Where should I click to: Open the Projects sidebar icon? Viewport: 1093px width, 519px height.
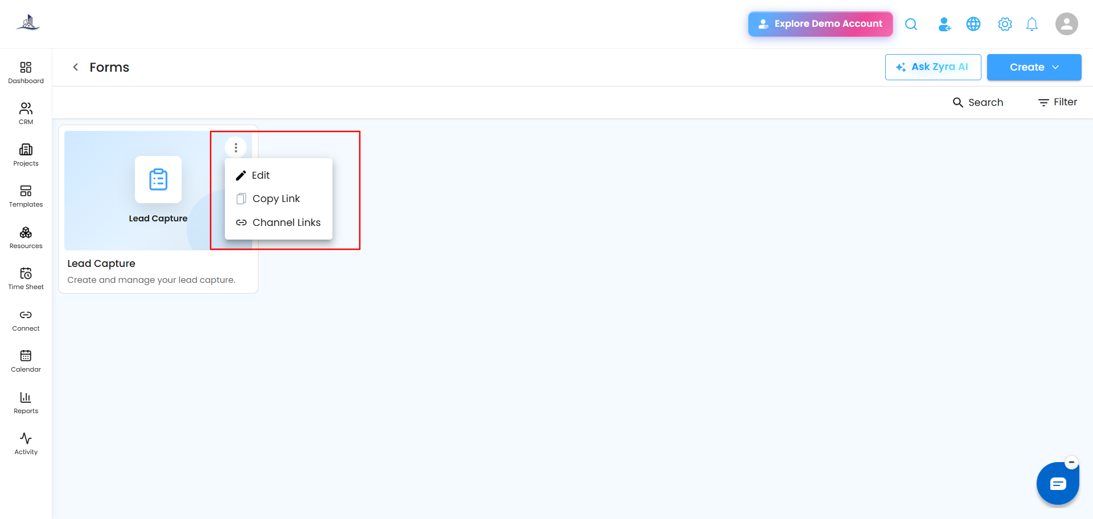(26, 155)
